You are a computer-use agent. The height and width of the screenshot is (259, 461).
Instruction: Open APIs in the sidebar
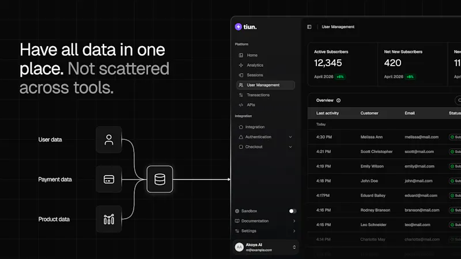[266, 105]
